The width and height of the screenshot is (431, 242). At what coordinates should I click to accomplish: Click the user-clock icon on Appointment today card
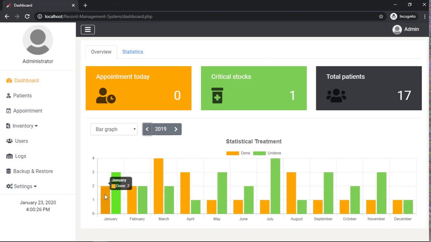pos(106,96)
